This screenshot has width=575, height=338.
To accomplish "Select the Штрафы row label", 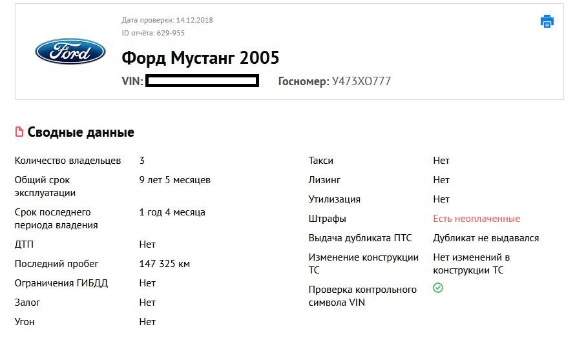I will pyautogui.click(x=327, y=219).
